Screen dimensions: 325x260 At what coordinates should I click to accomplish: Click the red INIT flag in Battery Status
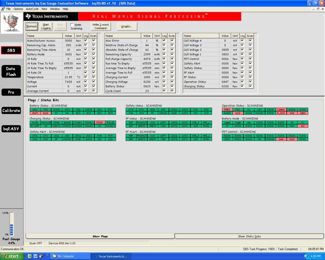35,113
